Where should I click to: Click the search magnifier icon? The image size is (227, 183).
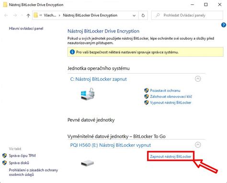click(x=158, y=15)
